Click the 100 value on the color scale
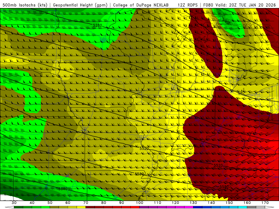This screenshot has width=279, height=209. click(139, 203)
